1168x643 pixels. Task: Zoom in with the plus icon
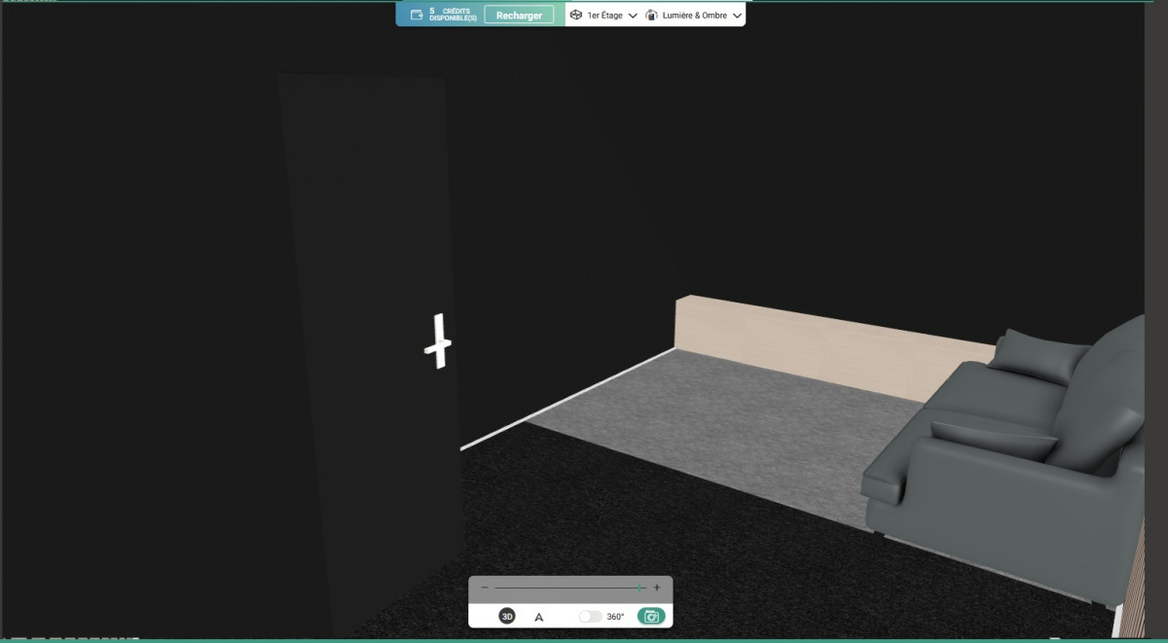(657, 588)
